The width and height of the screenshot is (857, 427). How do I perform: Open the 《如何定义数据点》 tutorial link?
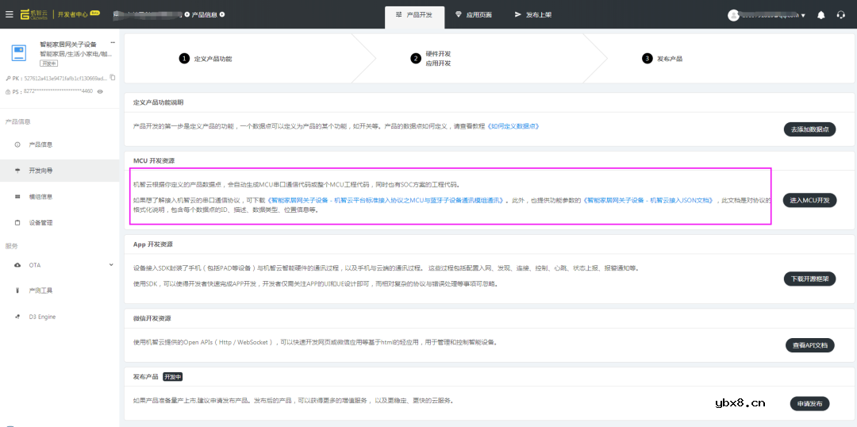(513, 126)
